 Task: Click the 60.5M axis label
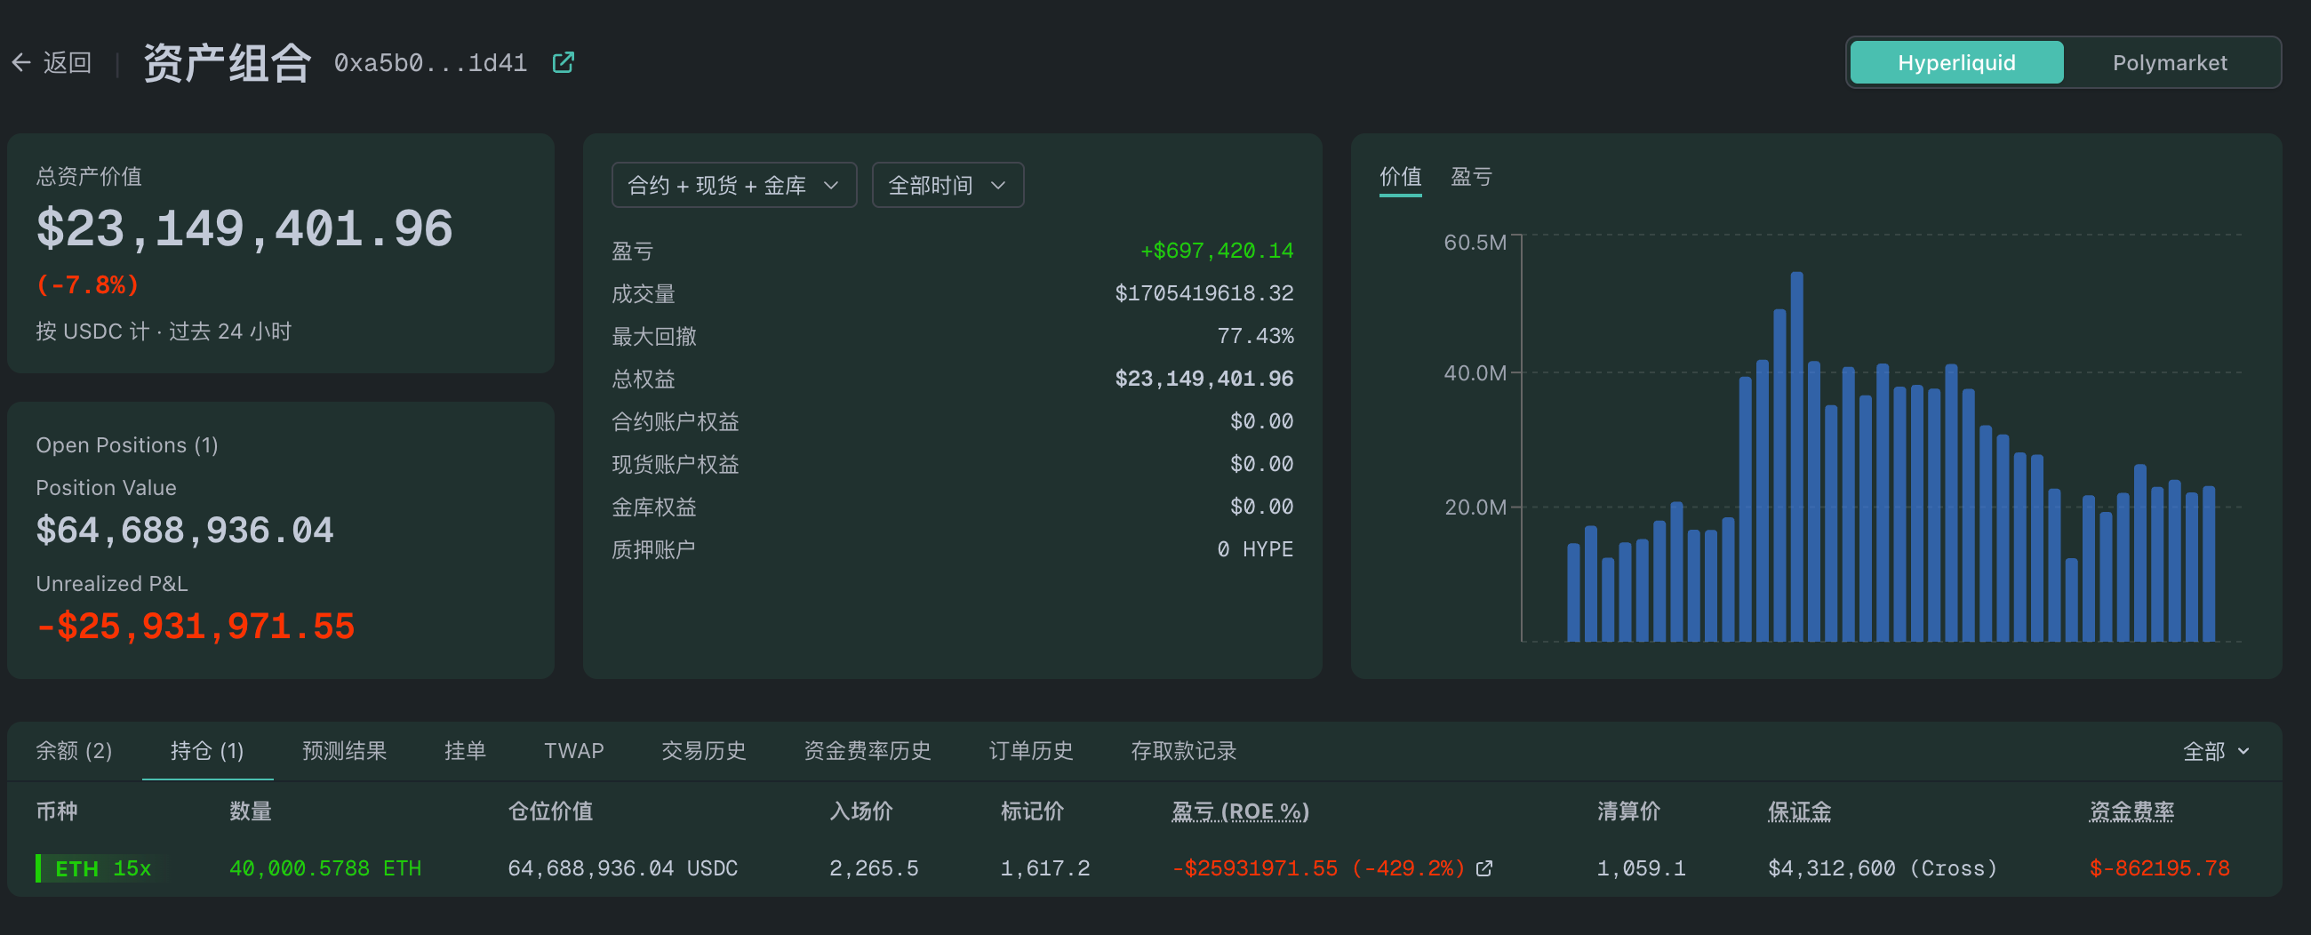(1475, 243)
